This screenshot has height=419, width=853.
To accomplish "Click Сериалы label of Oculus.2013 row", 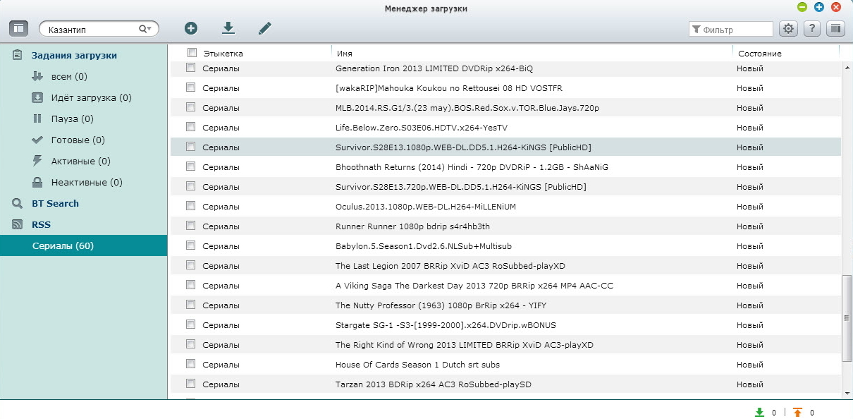I will pos(221,206).
